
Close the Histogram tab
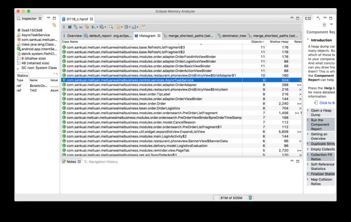click(x=159, y=36)
